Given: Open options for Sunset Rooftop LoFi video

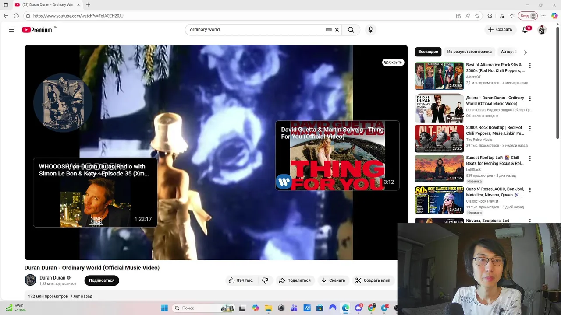Looking at the screenshot, I should pyautogui.click(x=530, y=158).
